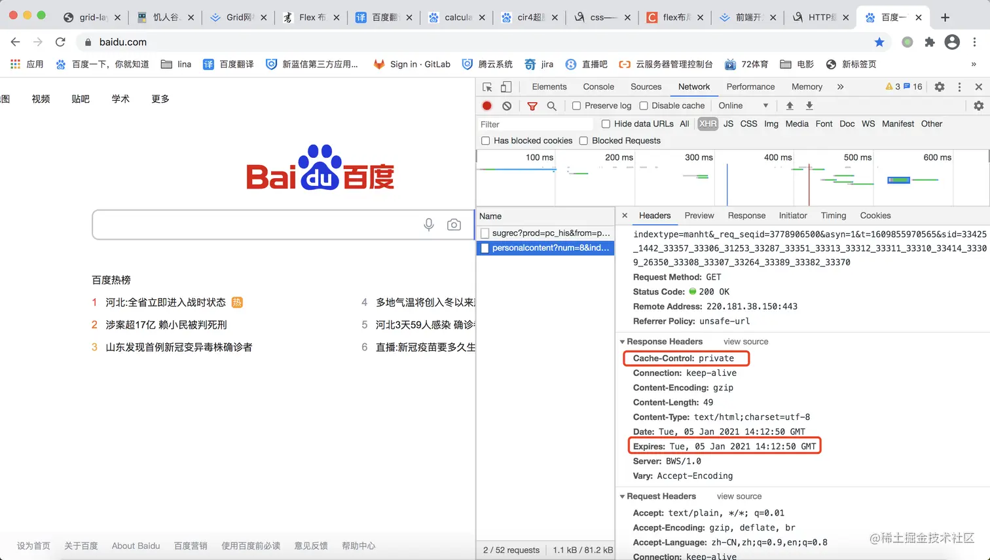Select the All filter type
990x560 pixels.
pyautogui.click(x=684, y=124)
